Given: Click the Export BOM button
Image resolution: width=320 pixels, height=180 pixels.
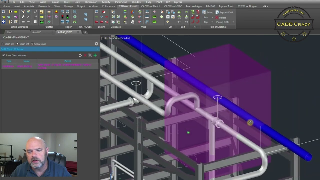Looking at the screenshot, I should (224, 12).
